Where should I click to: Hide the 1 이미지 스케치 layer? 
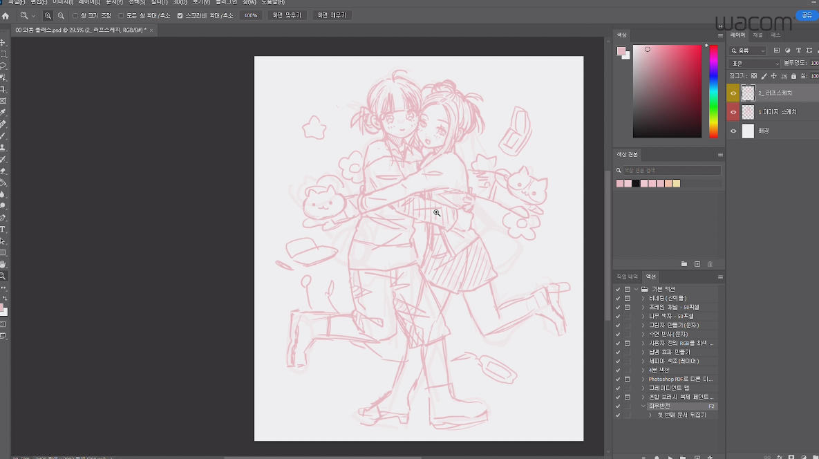[x=733, y=112]
